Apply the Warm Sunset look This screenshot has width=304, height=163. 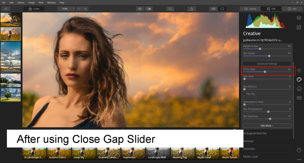[x=230, y=154]
